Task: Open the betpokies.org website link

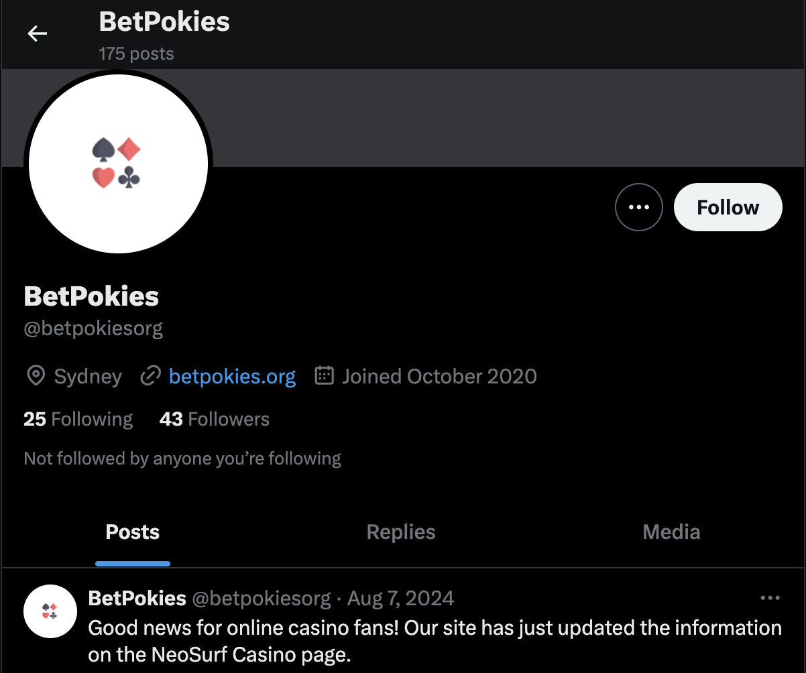Action: (232, 376)
